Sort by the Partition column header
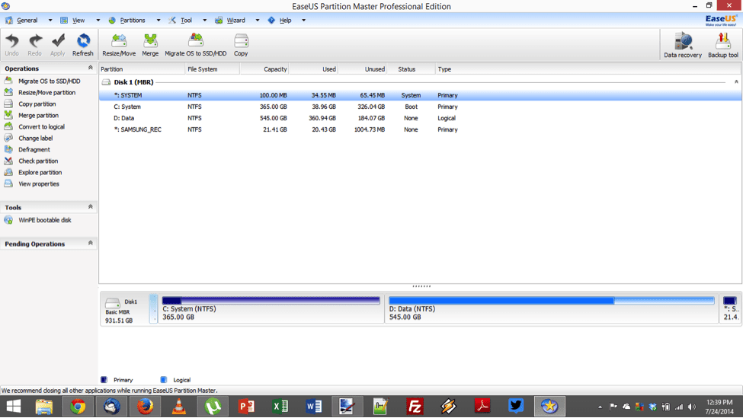743x418 pixels. click(142, 69)
